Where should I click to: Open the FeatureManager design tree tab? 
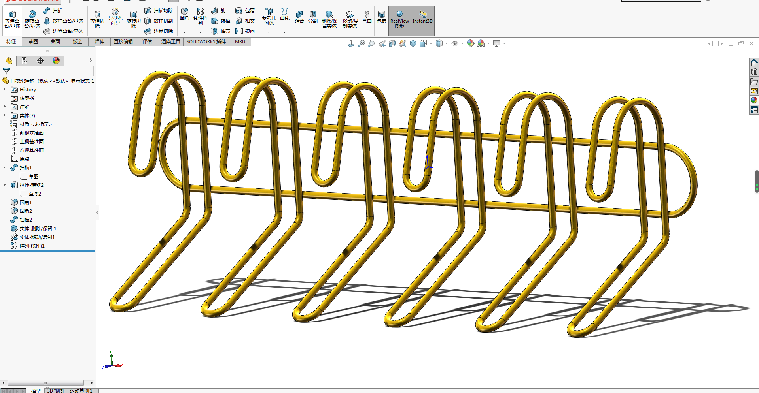[9, 61]
